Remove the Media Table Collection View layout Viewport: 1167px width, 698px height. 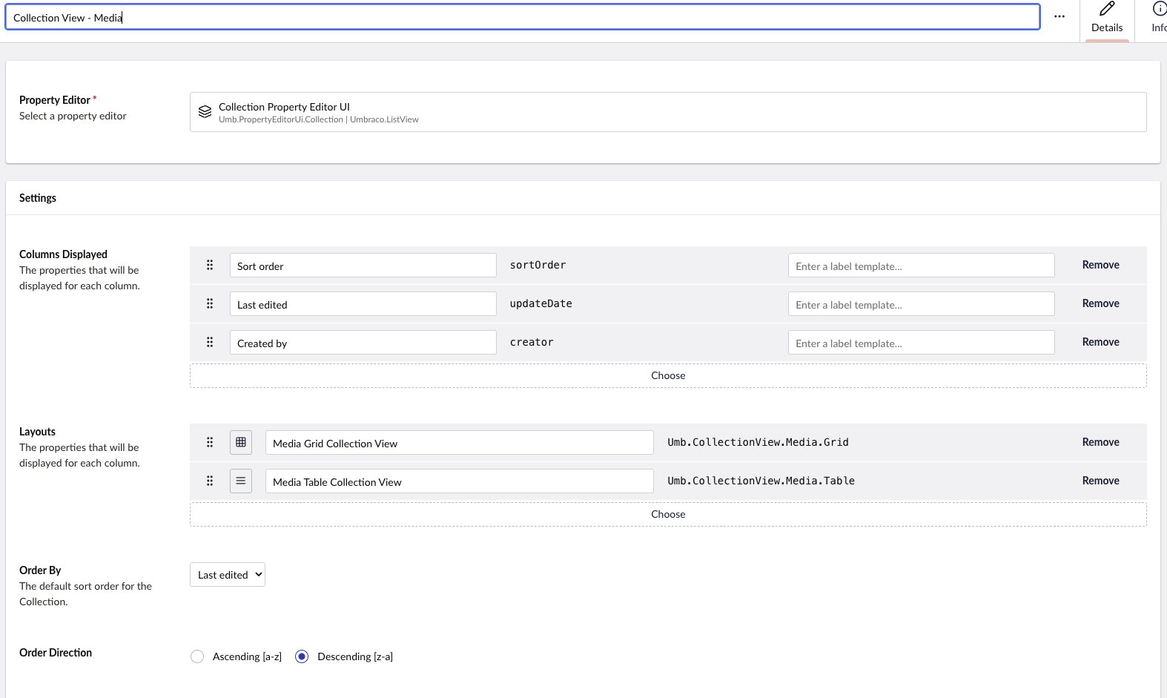[1100, 481]
